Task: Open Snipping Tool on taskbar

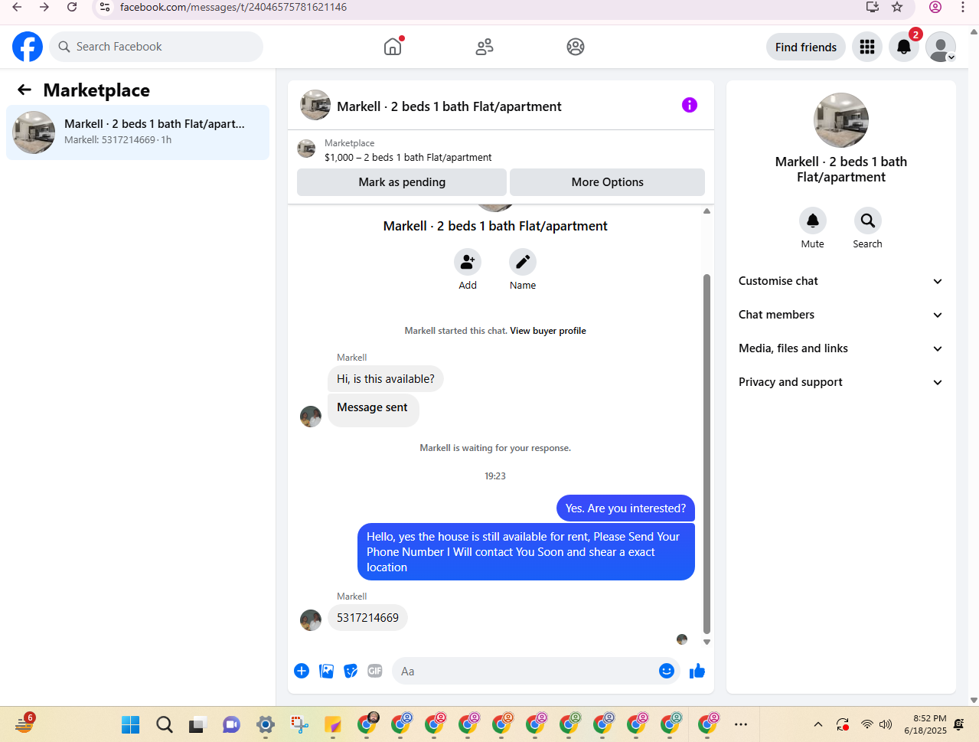Action: (x=299, y=724)
